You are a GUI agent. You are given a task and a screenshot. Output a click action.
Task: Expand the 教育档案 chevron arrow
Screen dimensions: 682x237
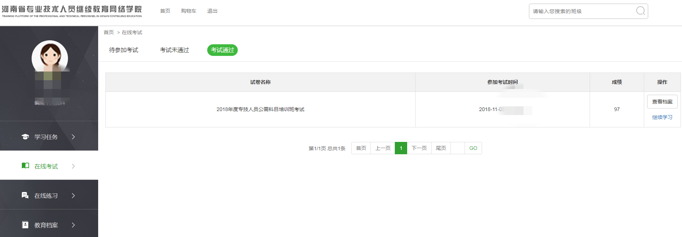click(x=73, y=225)
